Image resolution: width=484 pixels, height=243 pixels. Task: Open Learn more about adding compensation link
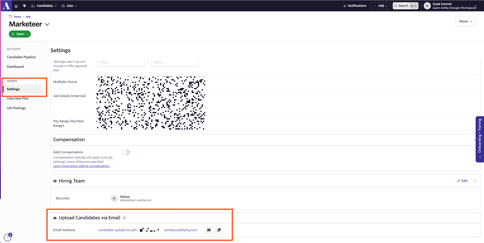pos(81,166)
